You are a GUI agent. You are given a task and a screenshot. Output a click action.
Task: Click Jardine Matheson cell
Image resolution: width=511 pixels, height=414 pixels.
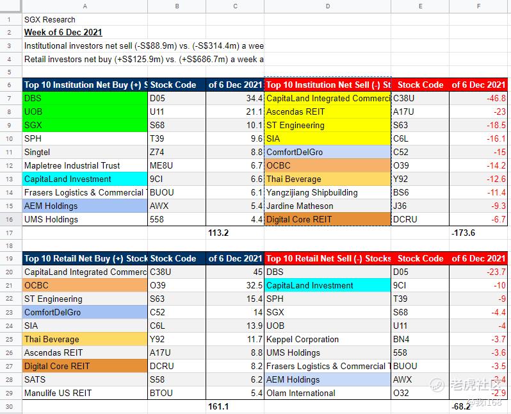pos(327,206)
